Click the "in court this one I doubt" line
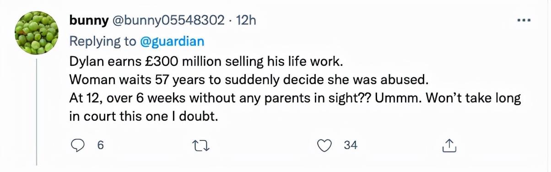 [x=142, y=117]
